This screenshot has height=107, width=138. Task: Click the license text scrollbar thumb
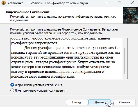click(125, 61)
